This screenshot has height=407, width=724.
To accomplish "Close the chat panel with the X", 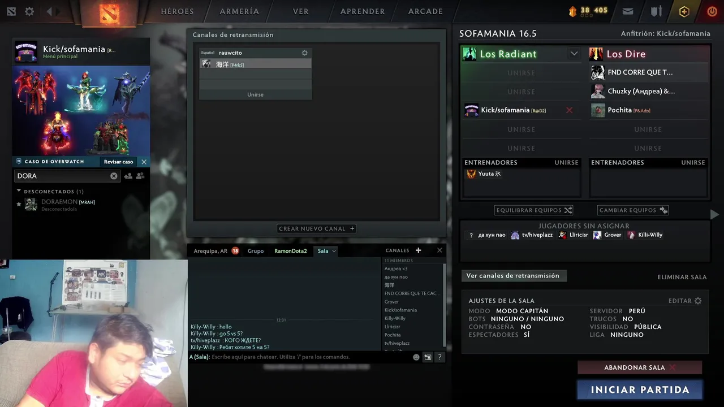I will pyautogui.click(x=439, y=250).
